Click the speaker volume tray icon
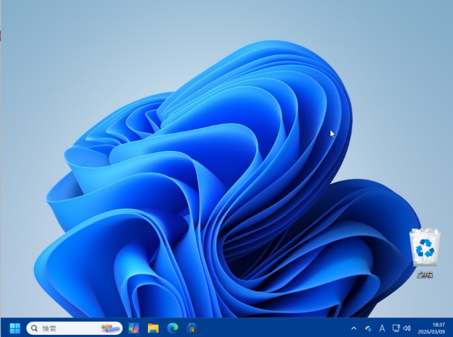 coord(407,328)
